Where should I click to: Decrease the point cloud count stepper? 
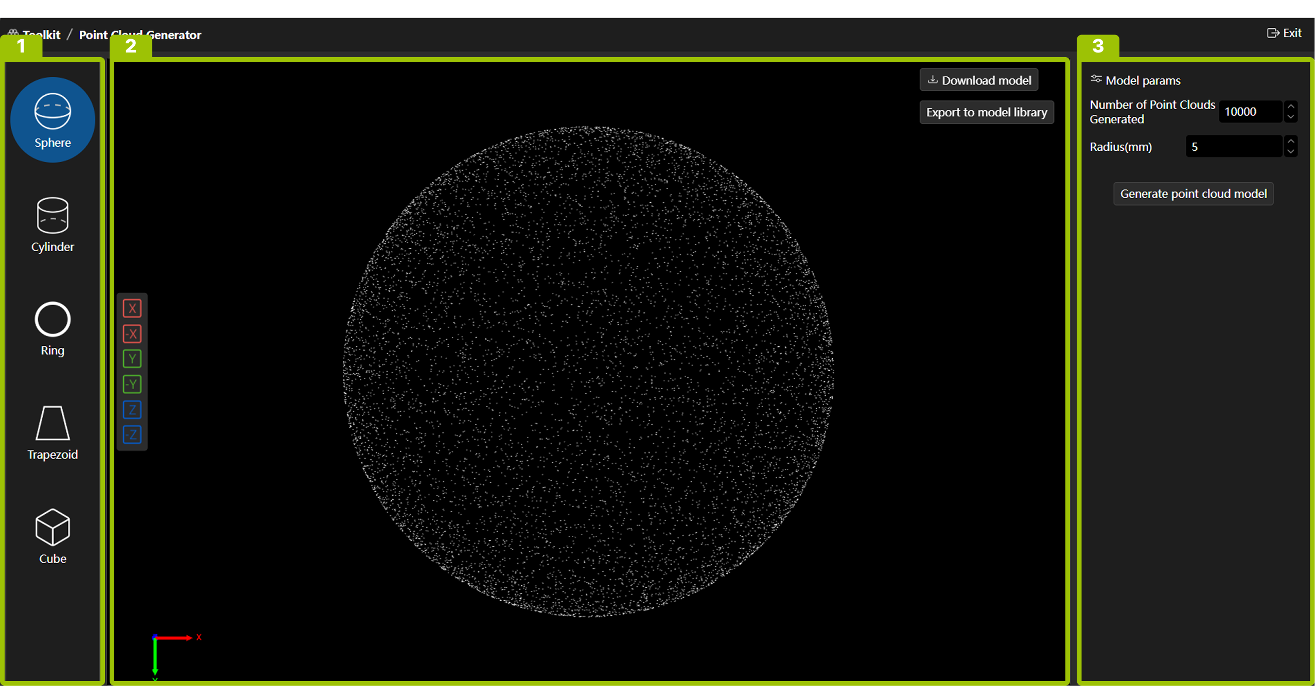tap(1290, 117)
